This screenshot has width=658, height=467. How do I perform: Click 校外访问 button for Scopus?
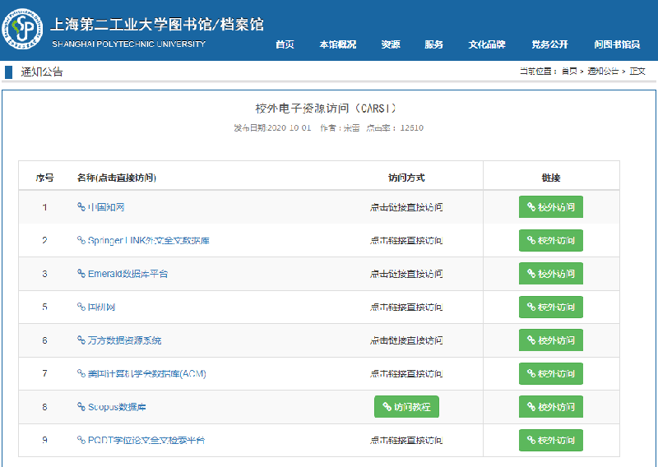click(550, 407)
